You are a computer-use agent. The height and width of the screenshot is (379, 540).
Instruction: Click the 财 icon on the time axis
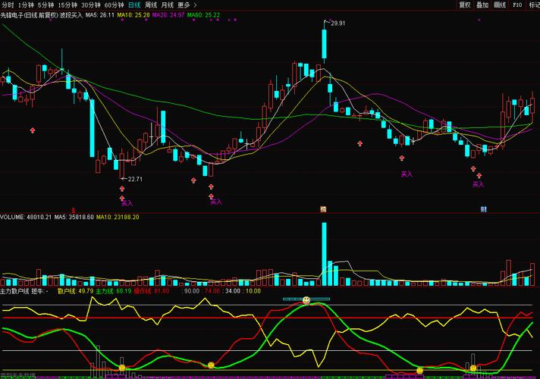click(482, 208)
